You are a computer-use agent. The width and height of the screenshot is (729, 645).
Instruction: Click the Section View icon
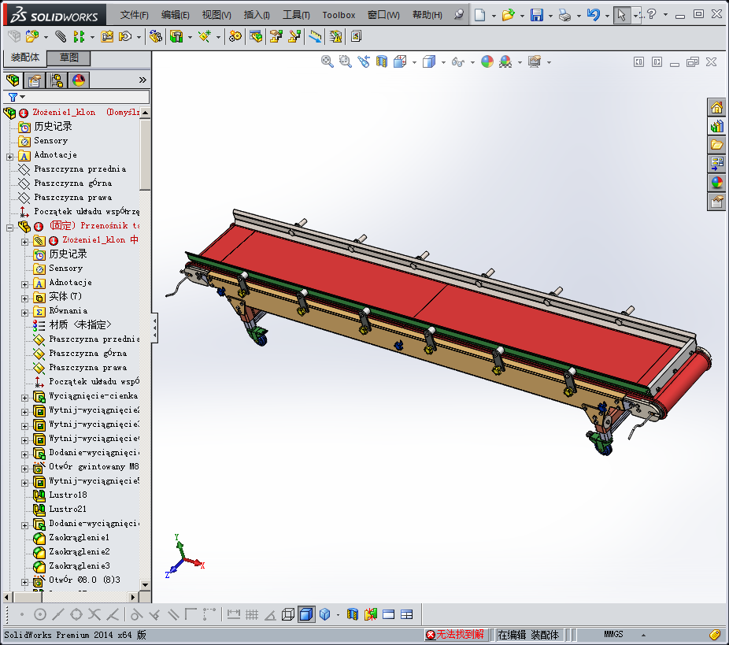point(382,61)
